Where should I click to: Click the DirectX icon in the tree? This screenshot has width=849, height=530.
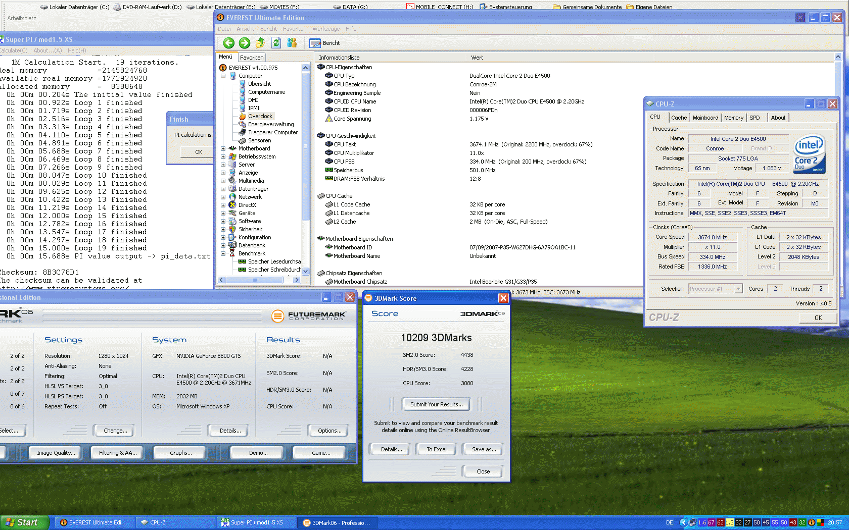pyautogui.click(x=232, y=205)
